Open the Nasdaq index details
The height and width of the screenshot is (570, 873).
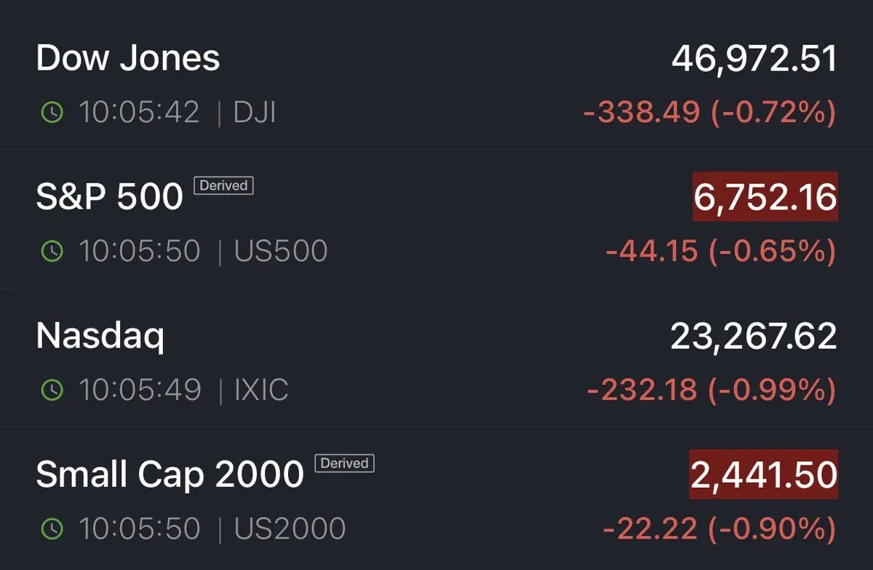coord(100,336)
